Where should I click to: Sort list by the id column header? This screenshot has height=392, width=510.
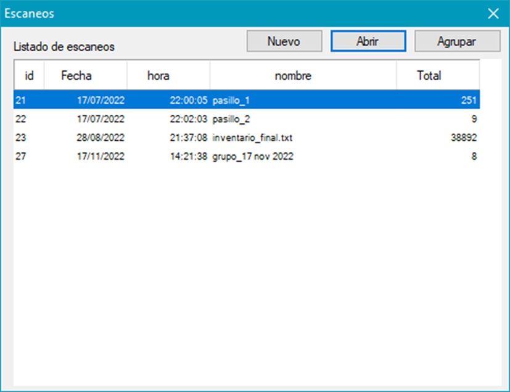coord(29,76)
